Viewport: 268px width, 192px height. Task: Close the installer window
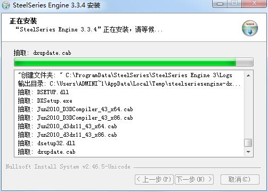[254, 3]
